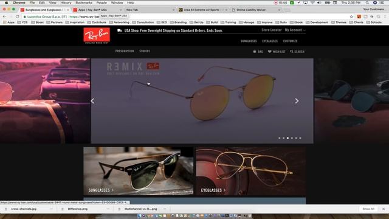The image size is (389, 219).
Task: Select the first carousel indicator dot
Action: coord(280,138)
